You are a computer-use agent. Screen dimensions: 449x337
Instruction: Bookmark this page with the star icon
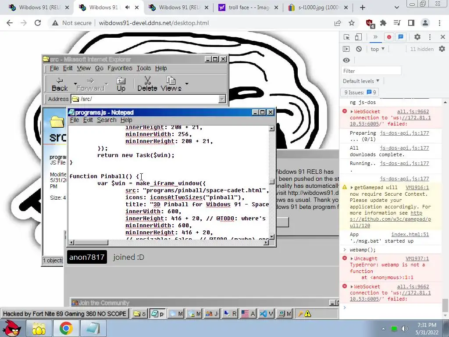352,23
